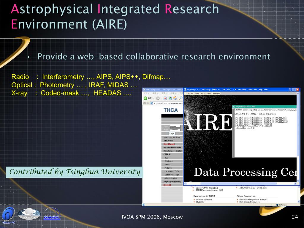This screenshot has height=228, width=304.
Task: Click the "X-ray" line mentioning HEADAS
Action: [x=71, y=93]
